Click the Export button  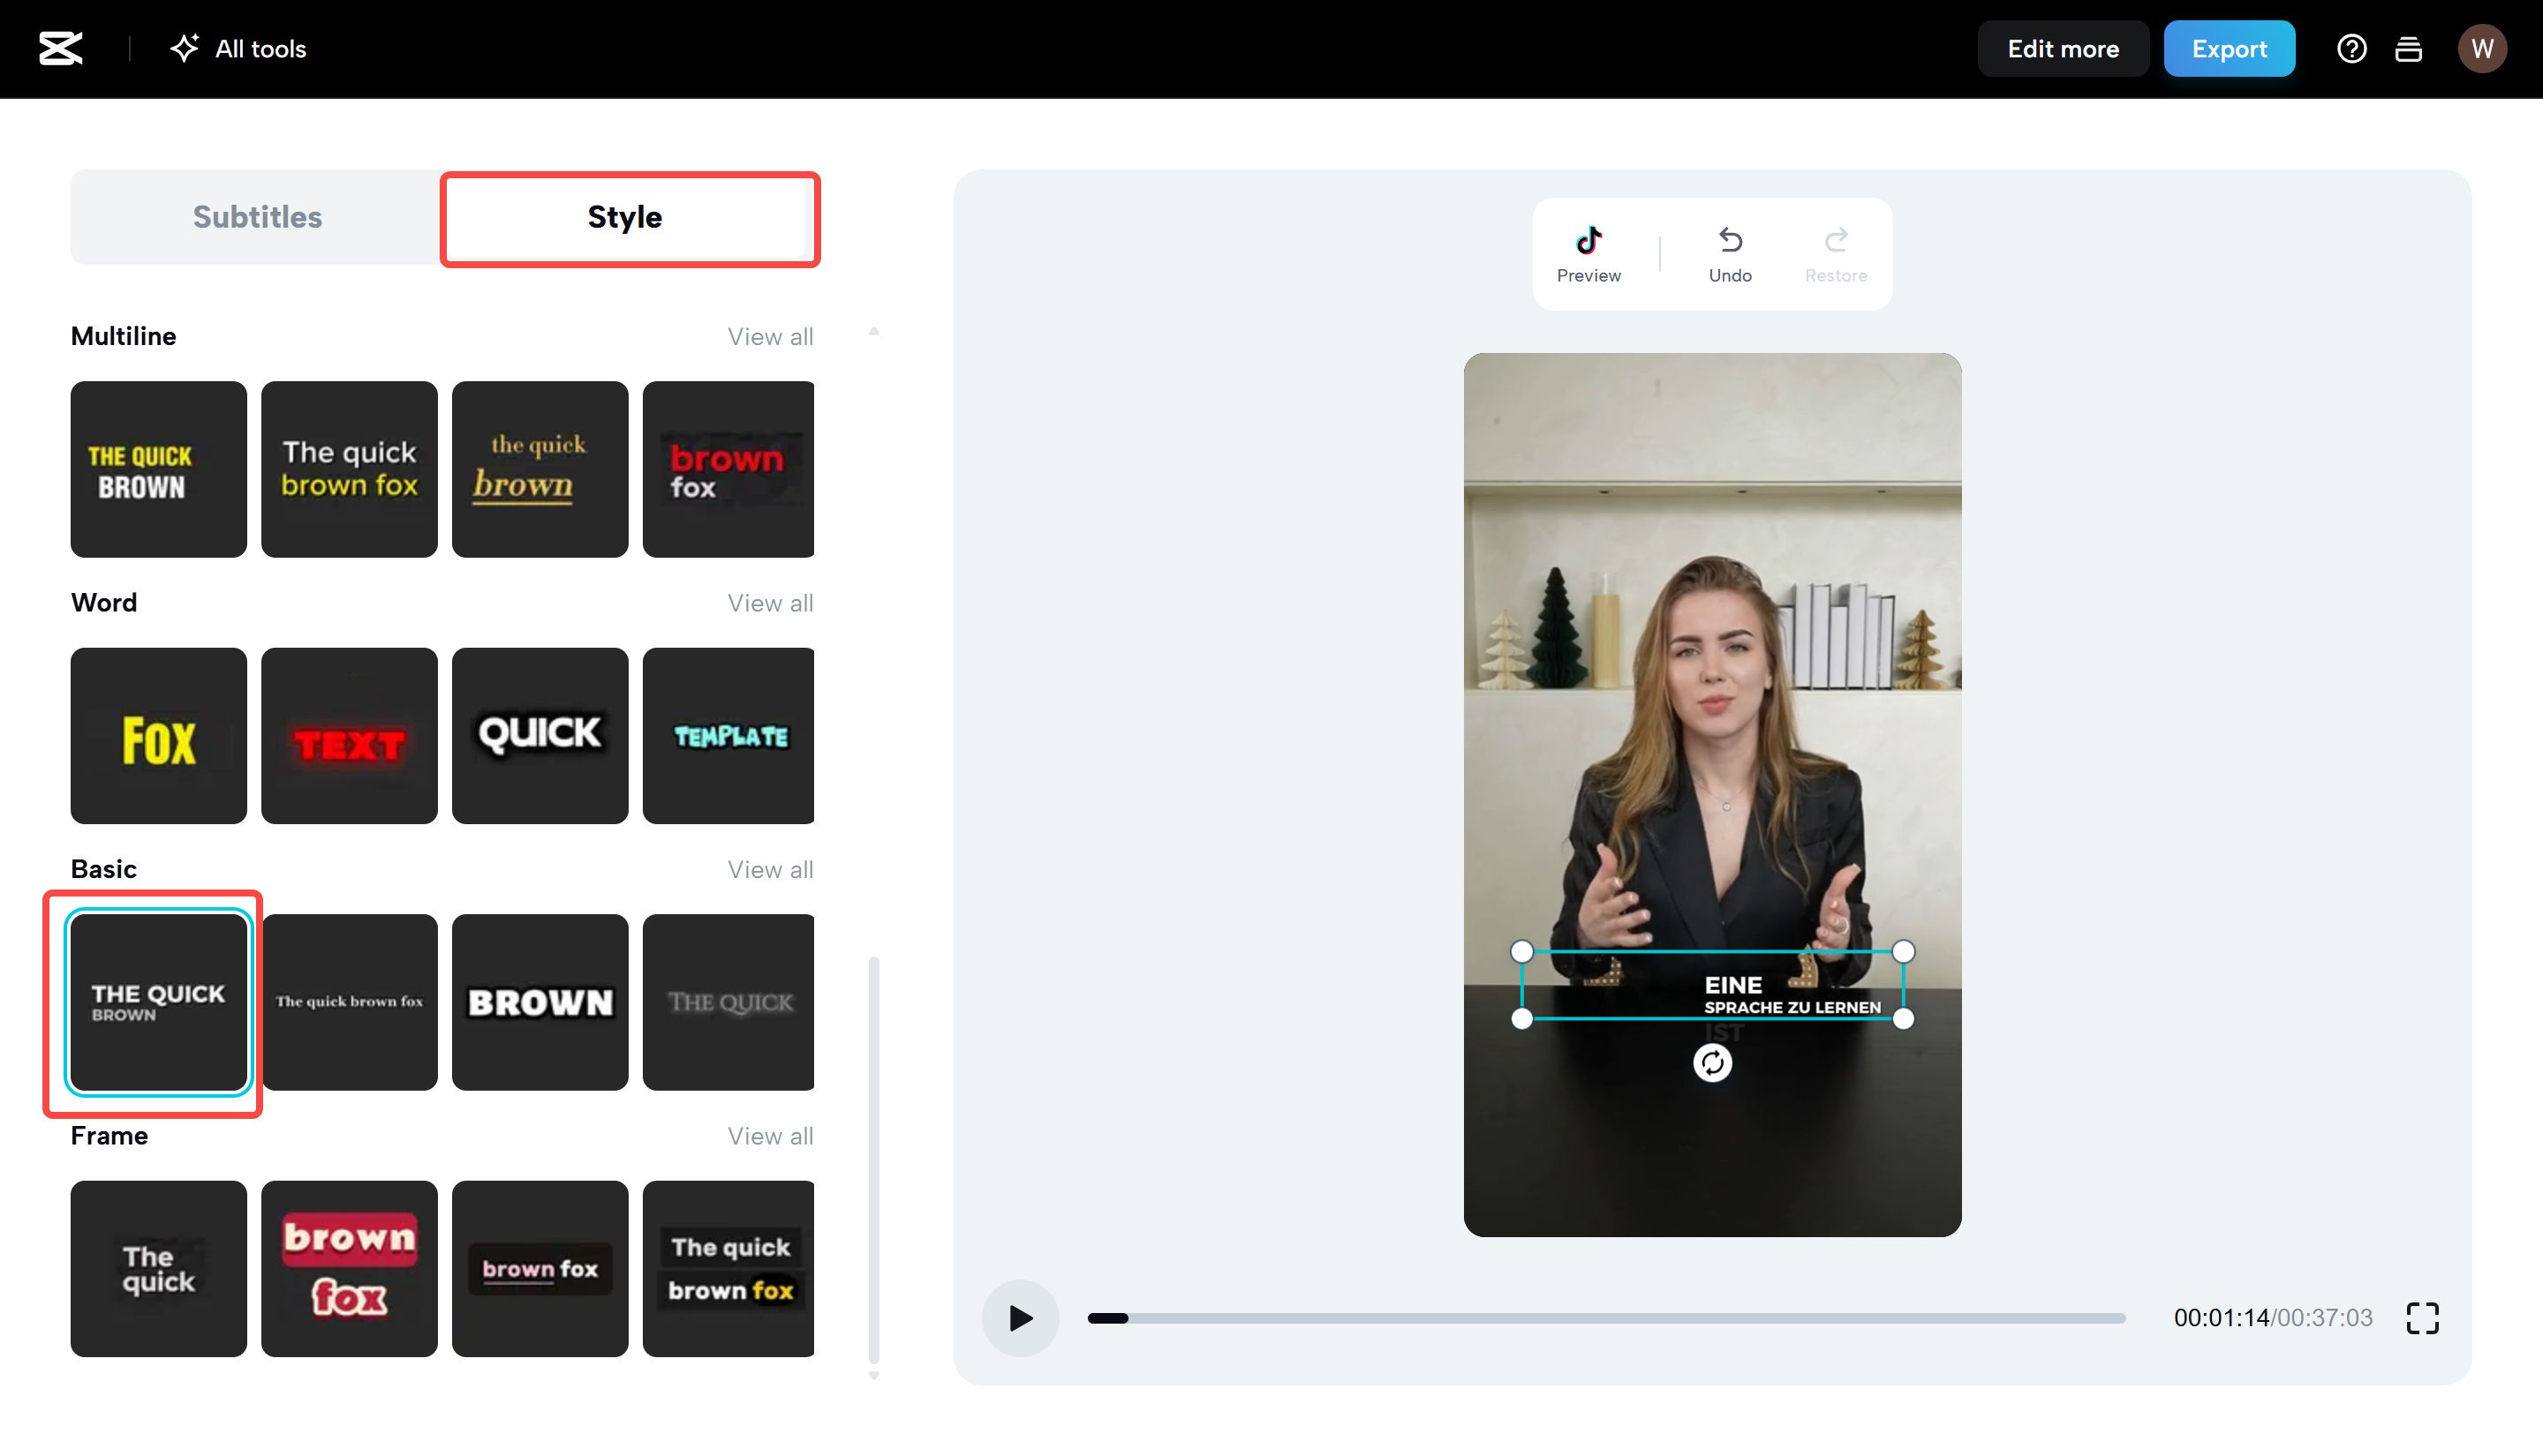[x=2230, y=48]
